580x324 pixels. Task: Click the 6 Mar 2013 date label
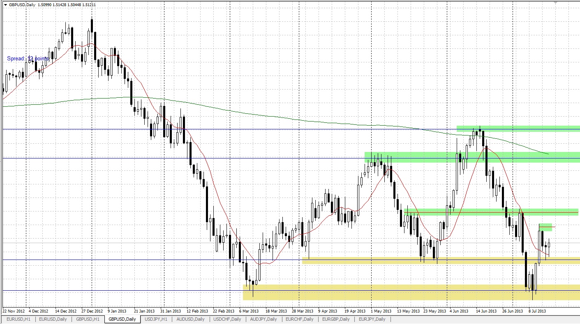pos(249,311)
